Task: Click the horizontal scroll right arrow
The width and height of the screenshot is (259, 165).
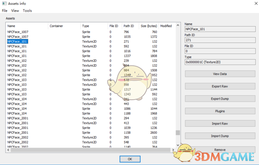Action: tap(173, 150)
